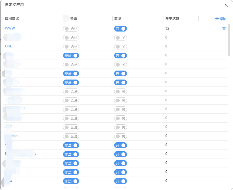Screen dimensions: 233x190
Task: Open the WWW application protocol link
Action: point(10,28)
